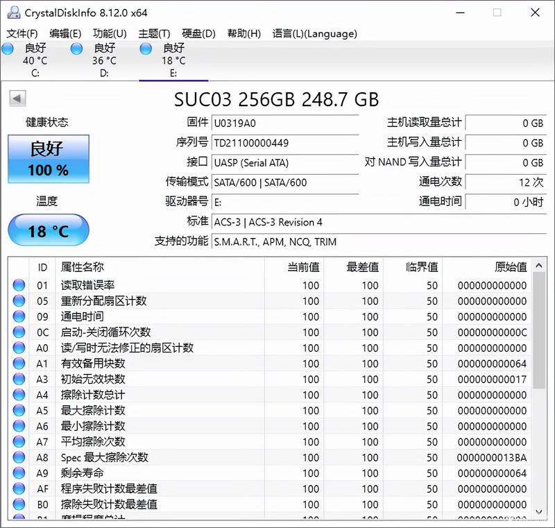Screen dimensions: 555x528
Task: Click the disk title SUC03 256GB 248.7 GB
Action: click(276, 99)
